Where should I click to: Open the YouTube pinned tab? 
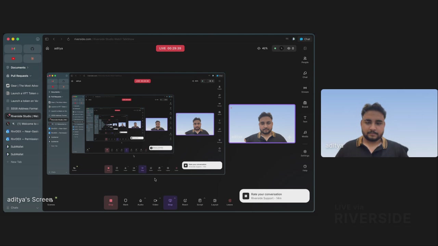click(x=13, y=58)
